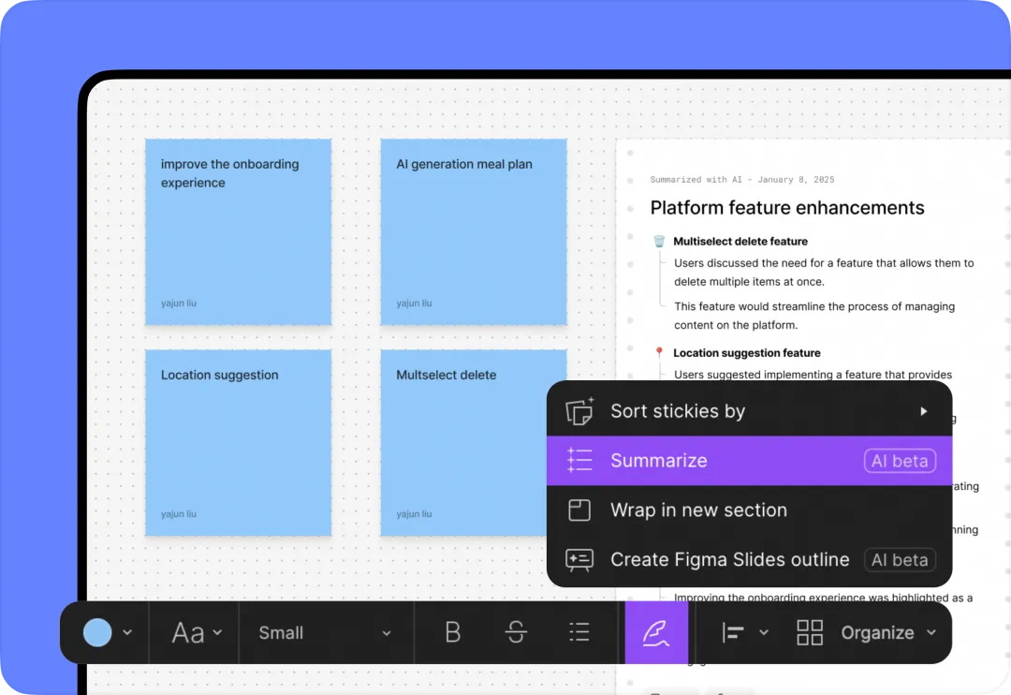
Task: Click the Wrap in new section icon
Action: click(579, 510)
